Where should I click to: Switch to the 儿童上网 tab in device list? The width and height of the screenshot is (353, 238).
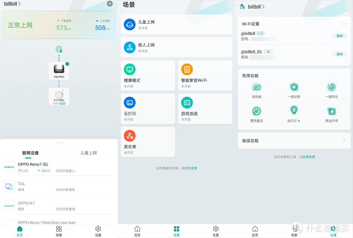click(89, 153)
